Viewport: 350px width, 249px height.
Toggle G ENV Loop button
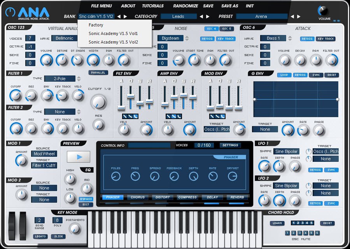[284, 75]
